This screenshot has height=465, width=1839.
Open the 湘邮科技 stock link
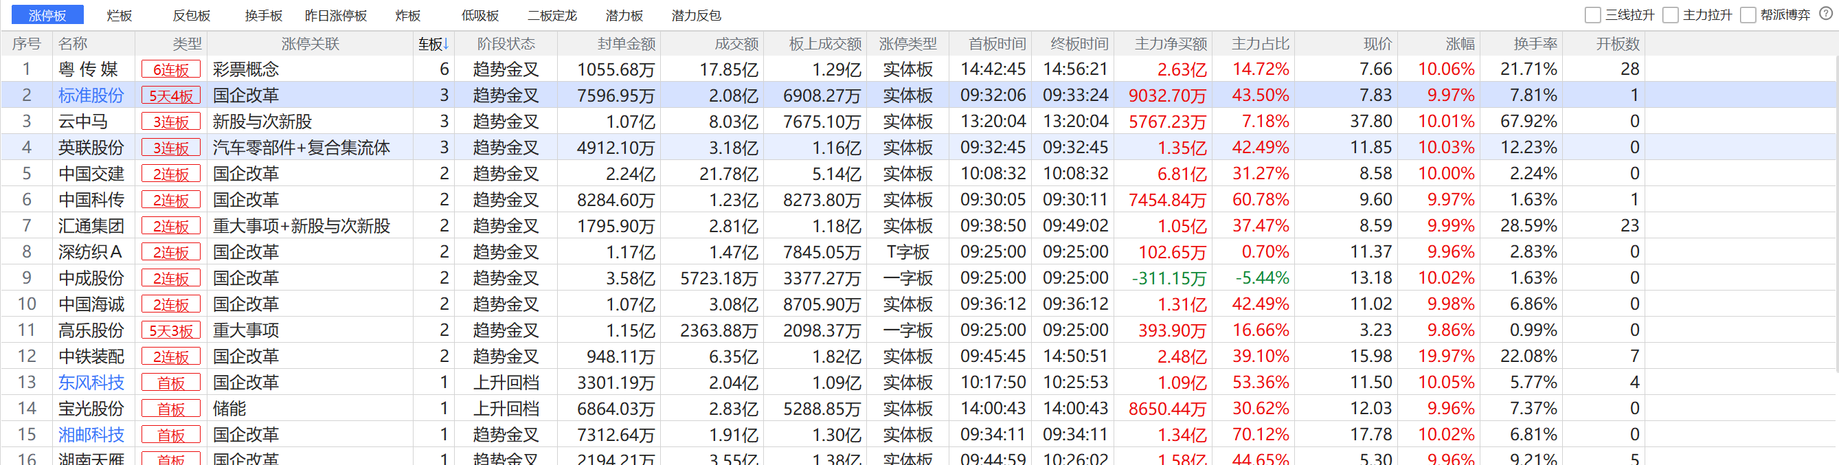click(91, 435)
